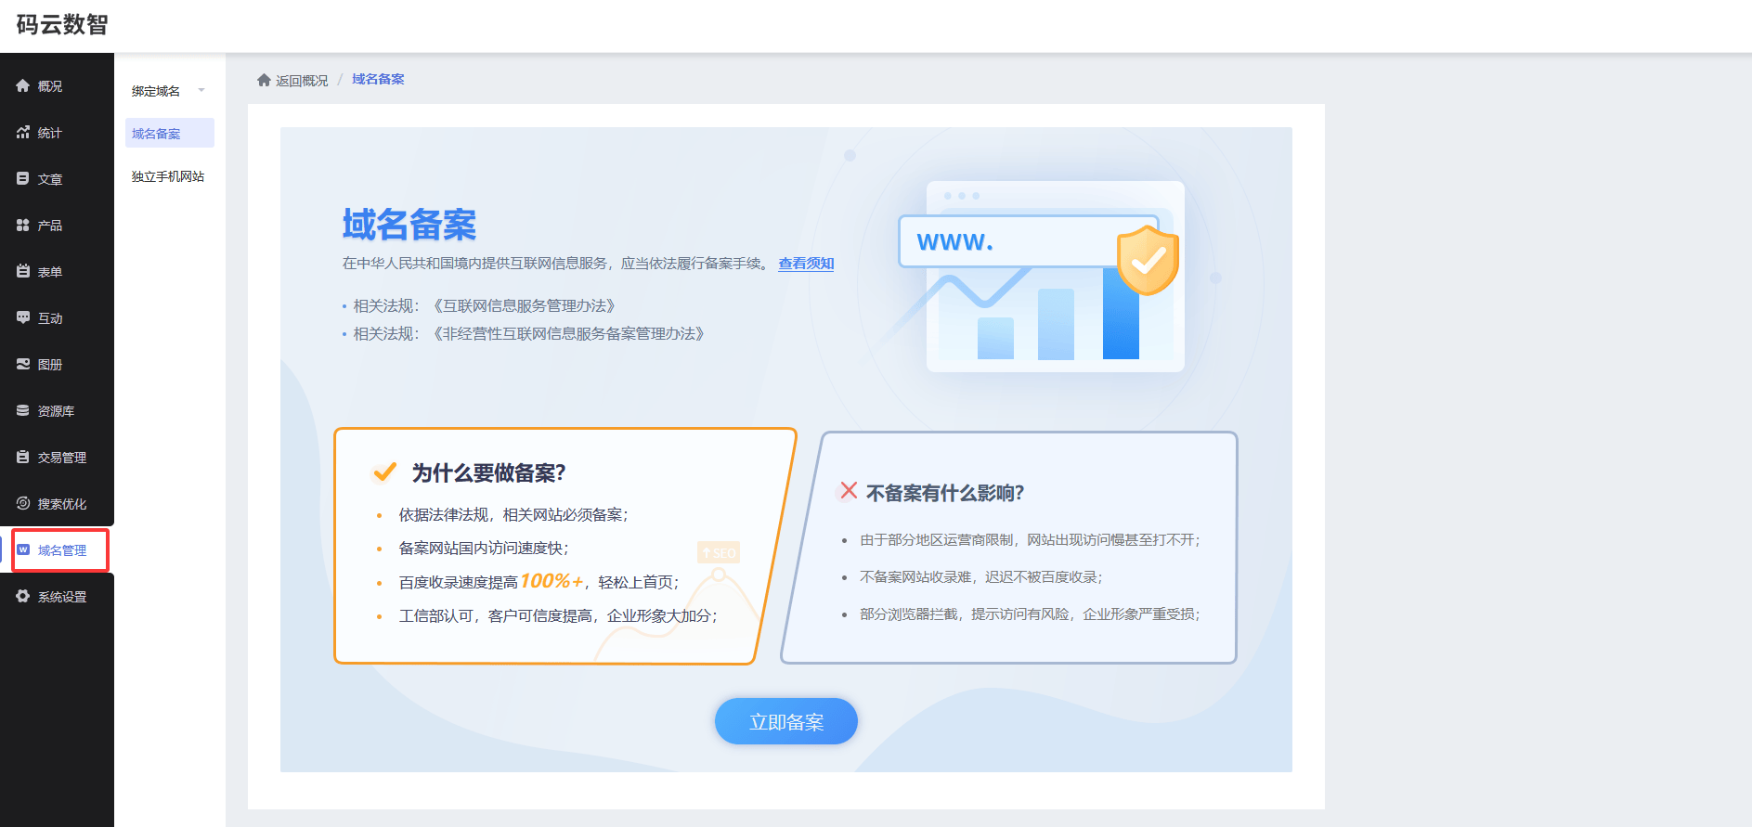Screen dimensions: 1752x827
Task: Open the 独立手机网站 submenu item
Action: pos(168,176)
